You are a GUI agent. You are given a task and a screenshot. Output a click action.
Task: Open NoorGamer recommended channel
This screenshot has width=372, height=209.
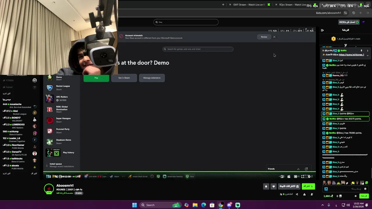[20, 146]
